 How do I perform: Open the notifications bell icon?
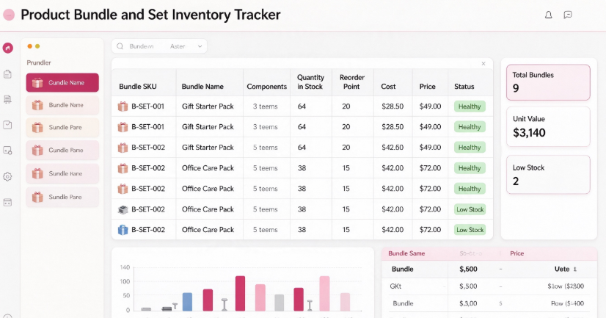548,15
